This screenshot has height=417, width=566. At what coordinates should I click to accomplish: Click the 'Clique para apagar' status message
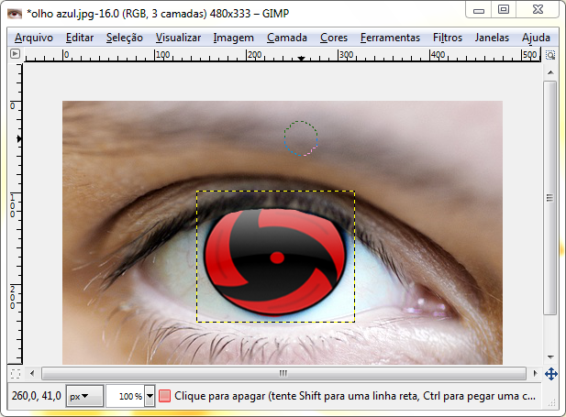click(x=355, y=396)
